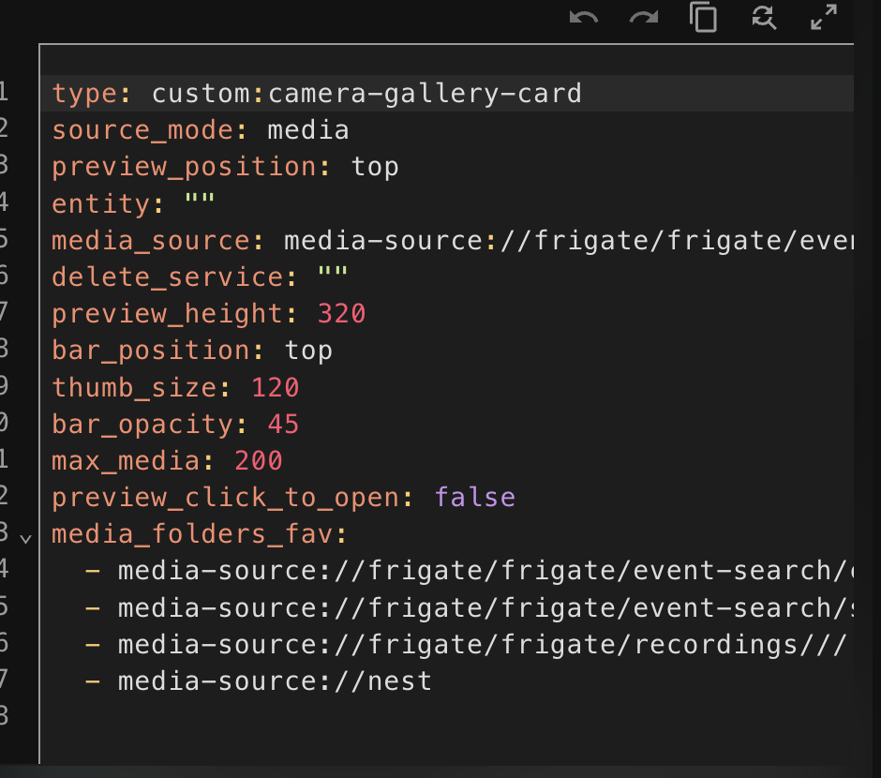Click the 'false' value of preview_click_to_open
This screenshot has height=778, width=881.
pyautogui.click(x=474, y=497)
